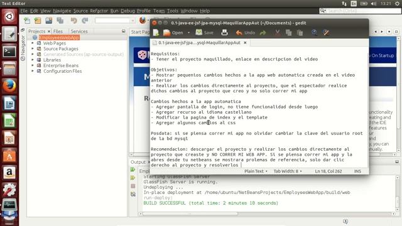Open NetBeans Debug menu
The width and height of the screenshot is (402, 226).
click(128, 11)
